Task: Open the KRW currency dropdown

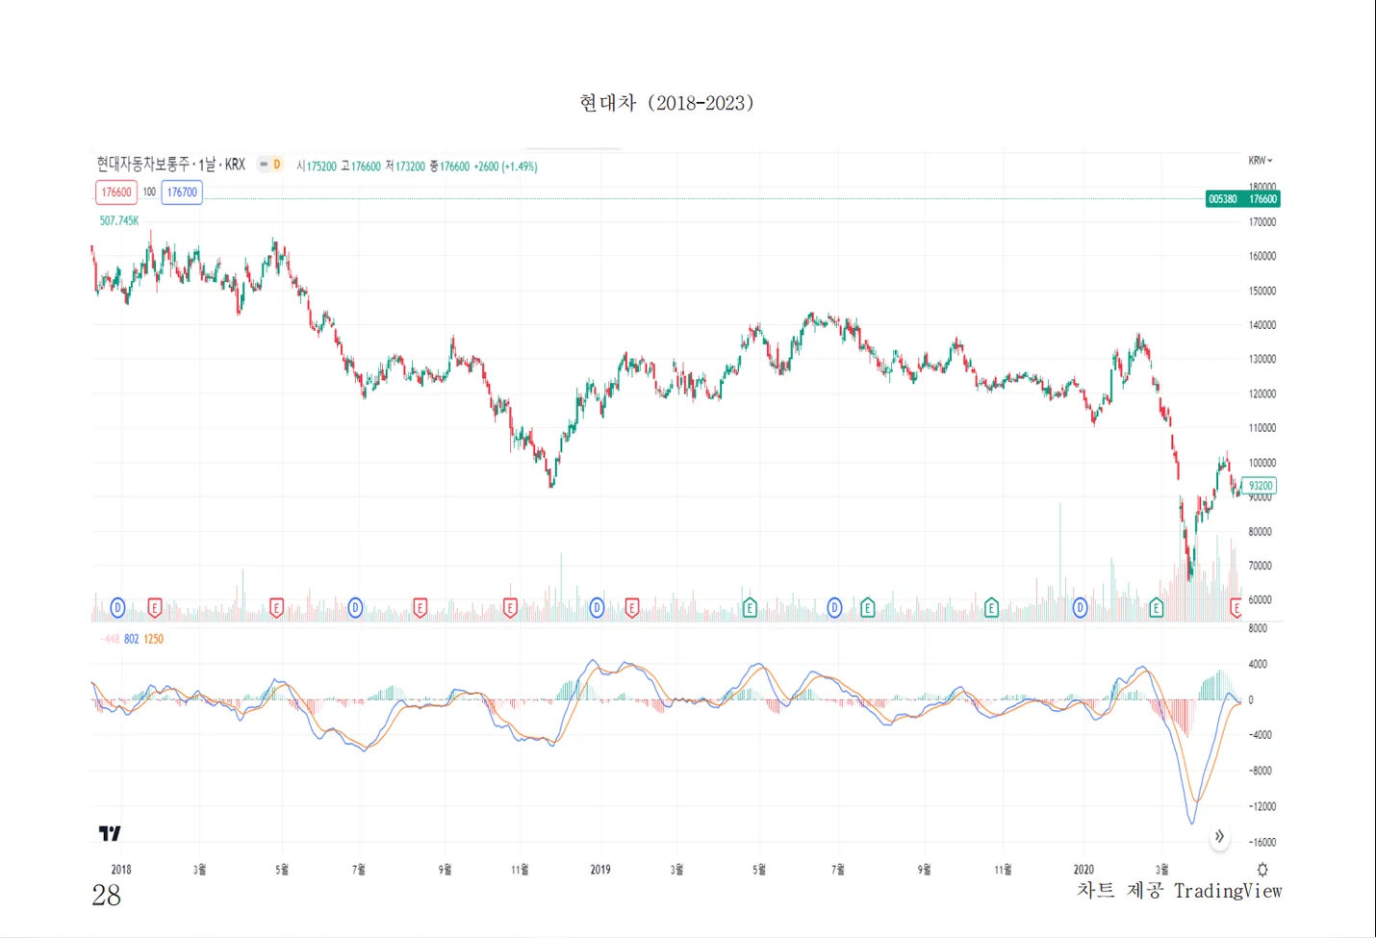Action: tap(1260, 161)
